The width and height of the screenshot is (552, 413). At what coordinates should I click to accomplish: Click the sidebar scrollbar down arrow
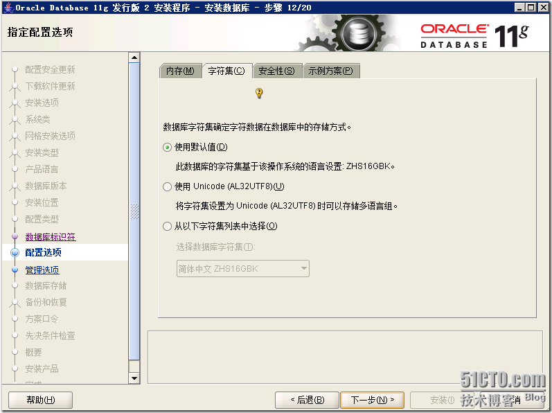[x=134, y=378]
